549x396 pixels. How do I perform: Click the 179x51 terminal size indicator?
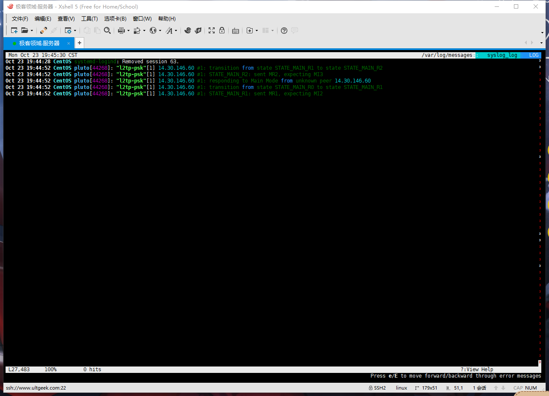426,388
